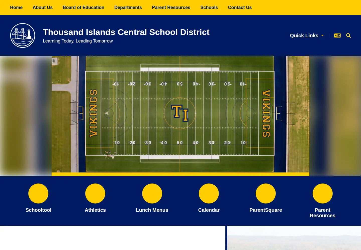Open the bottom Parent Resources link label
The width and height of the screenshot is (361, 250).
pyautogui.click(x=323, y=213)
